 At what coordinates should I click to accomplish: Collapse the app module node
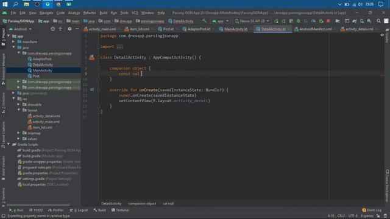[9, 36]
